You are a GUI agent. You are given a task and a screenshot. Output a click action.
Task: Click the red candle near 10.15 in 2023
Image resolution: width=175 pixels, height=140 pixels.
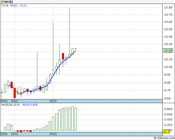tap(63, 56)
